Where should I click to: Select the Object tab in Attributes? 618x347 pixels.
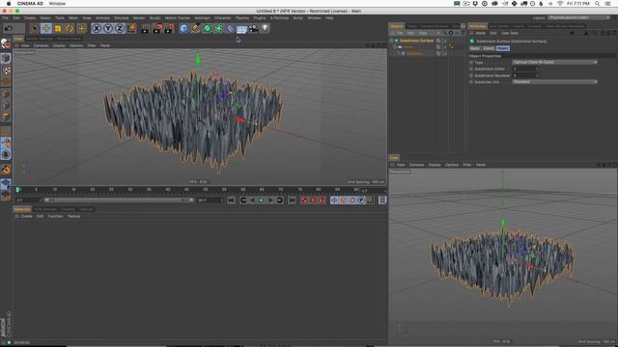click(x=502, y=48)
